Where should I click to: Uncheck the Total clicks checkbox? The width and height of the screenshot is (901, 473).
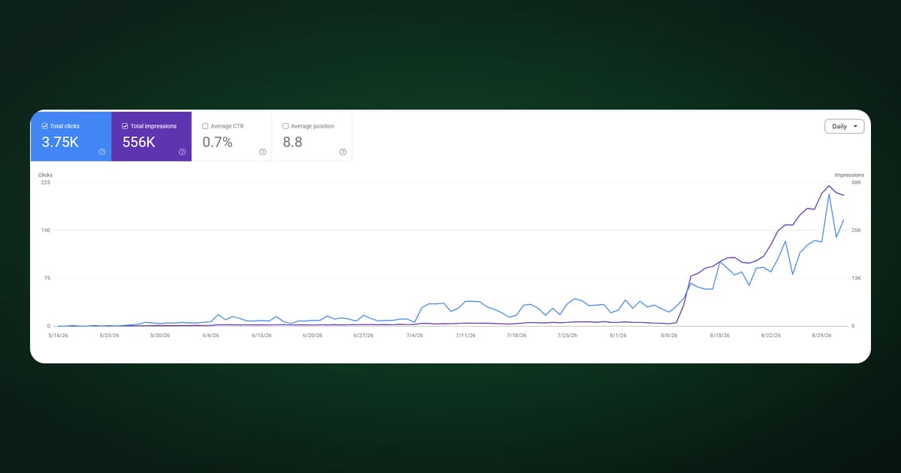click(x=45, y=126)
